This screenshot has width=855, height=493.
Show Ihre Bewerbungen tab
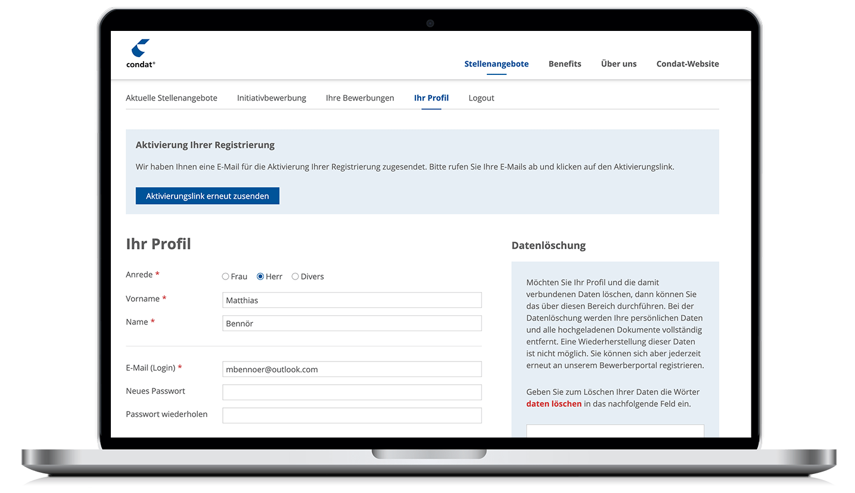tap(360, 98)
